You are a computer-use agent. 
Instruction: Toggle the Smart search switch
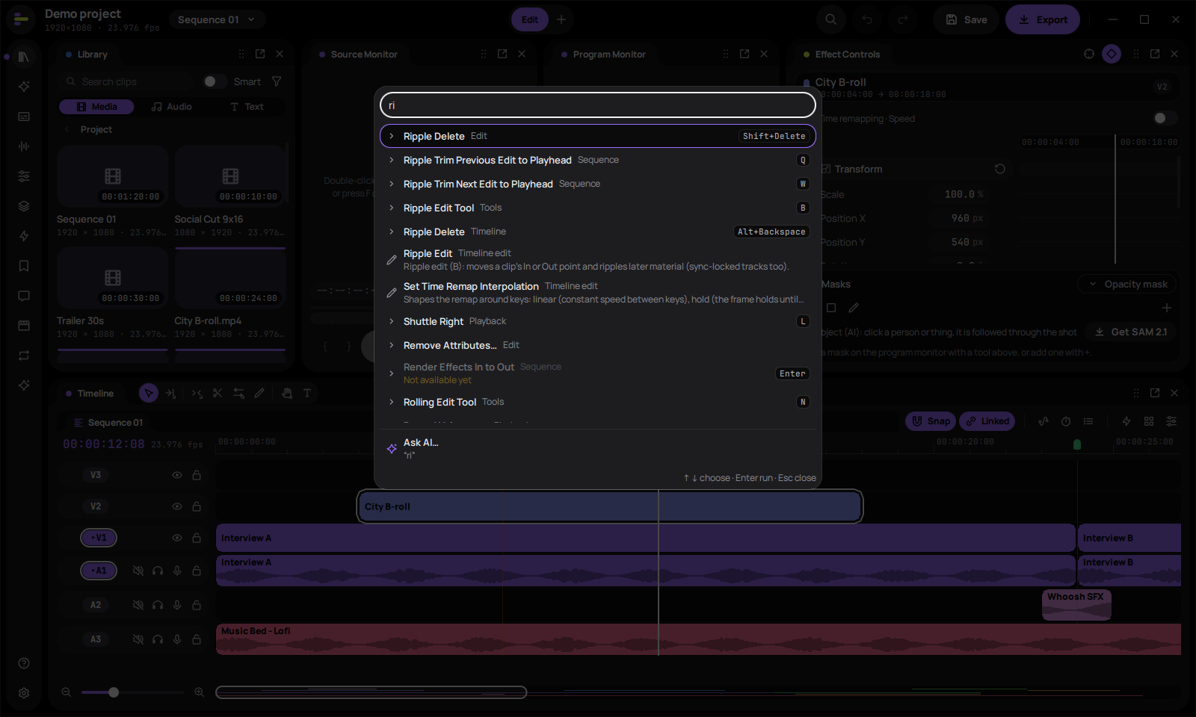[x=215, y=81]
